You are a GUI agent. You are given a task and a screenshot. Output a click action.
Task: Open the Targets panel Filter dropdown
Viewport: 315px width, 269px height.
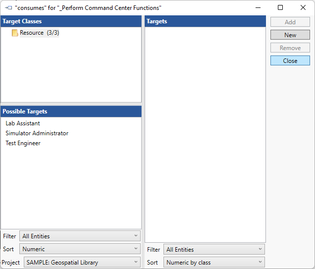pos(214,250)
